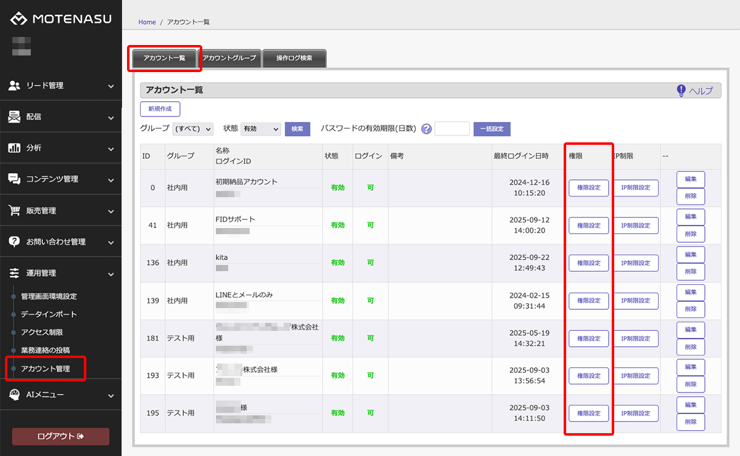Click the 配信 mail icon
The image size is (740, 456).
(14, 117)
